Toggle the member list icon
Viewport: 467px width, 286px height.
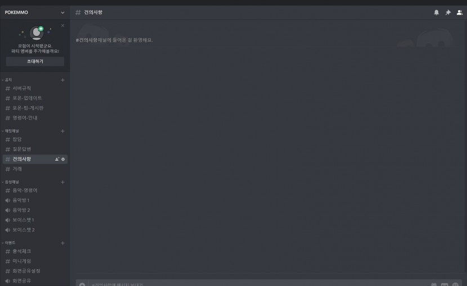click(x=460, y=12)
